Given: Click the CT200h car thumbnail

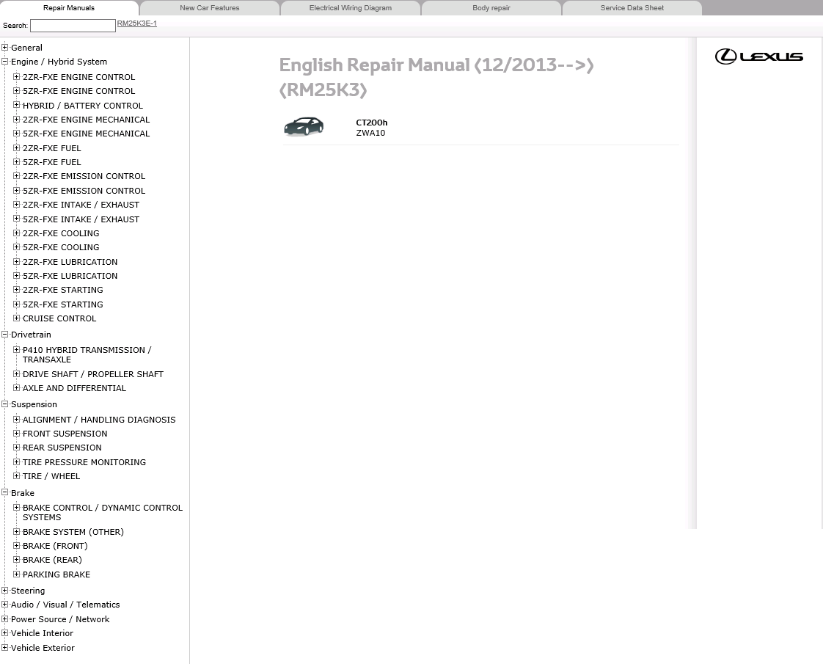Looking at the screenshot, I should click(x=304, y=126).
